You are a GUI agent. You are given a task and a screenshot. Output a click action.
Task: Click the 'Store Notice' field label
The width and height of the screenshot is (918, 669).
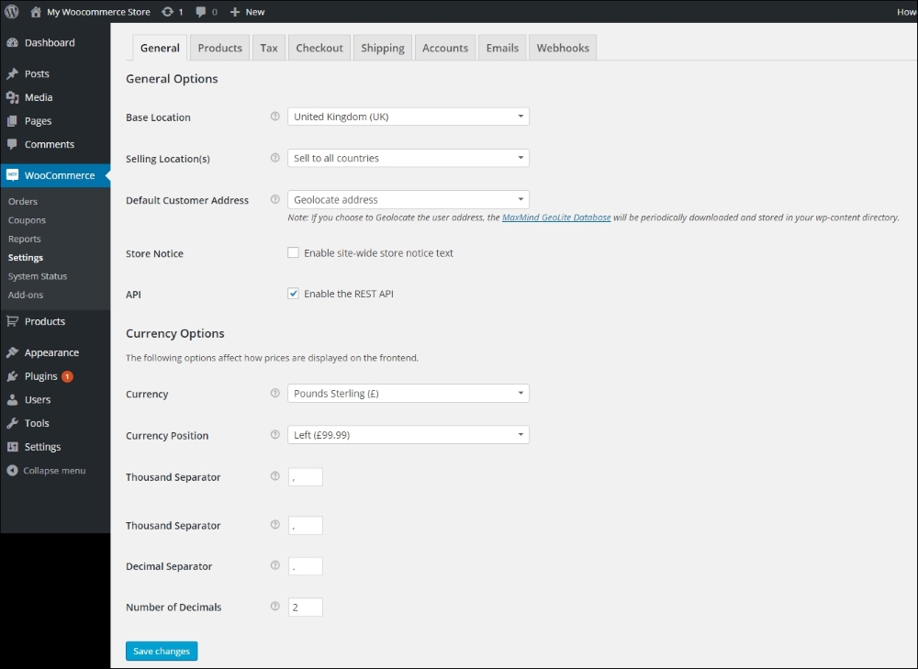tap(154, 253)
